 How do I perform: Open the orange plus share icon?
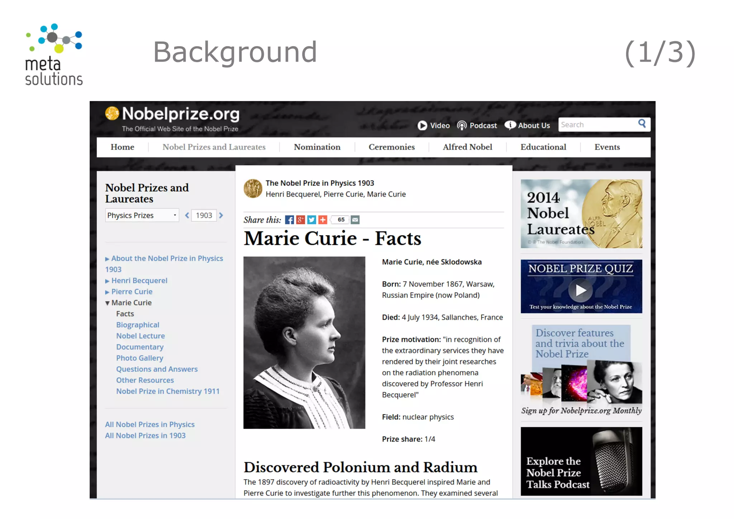[x=323, y=220]
